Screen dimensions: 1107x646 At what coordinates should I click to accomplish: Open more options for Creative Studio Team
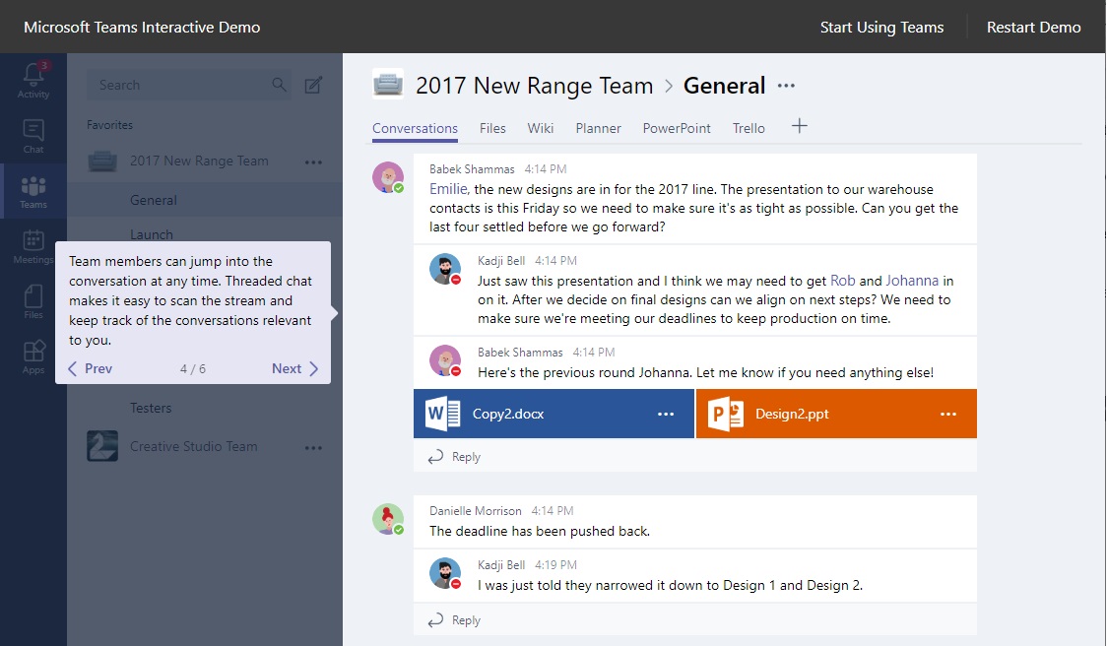[313, 448]
